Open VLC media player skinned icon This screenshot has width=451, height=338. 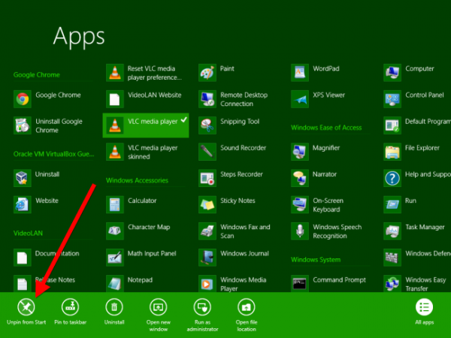115,152
